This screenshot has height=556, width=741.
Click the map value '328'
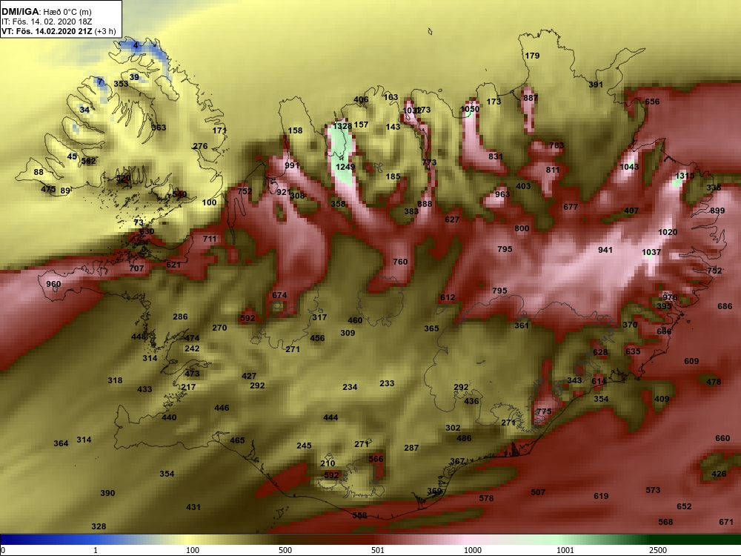pos(99,526)
